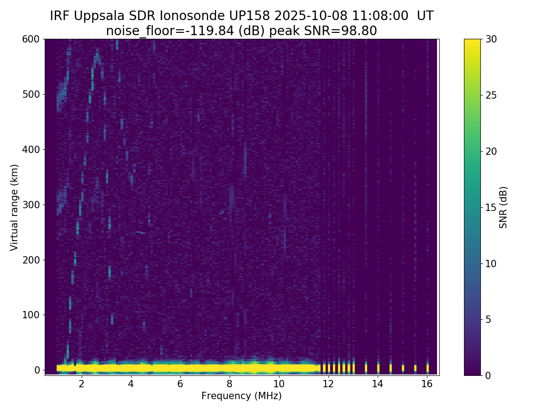Click the 'SNR (dB)' colorbar label
This screenshot has width=548, height=411.
[503, 207]
